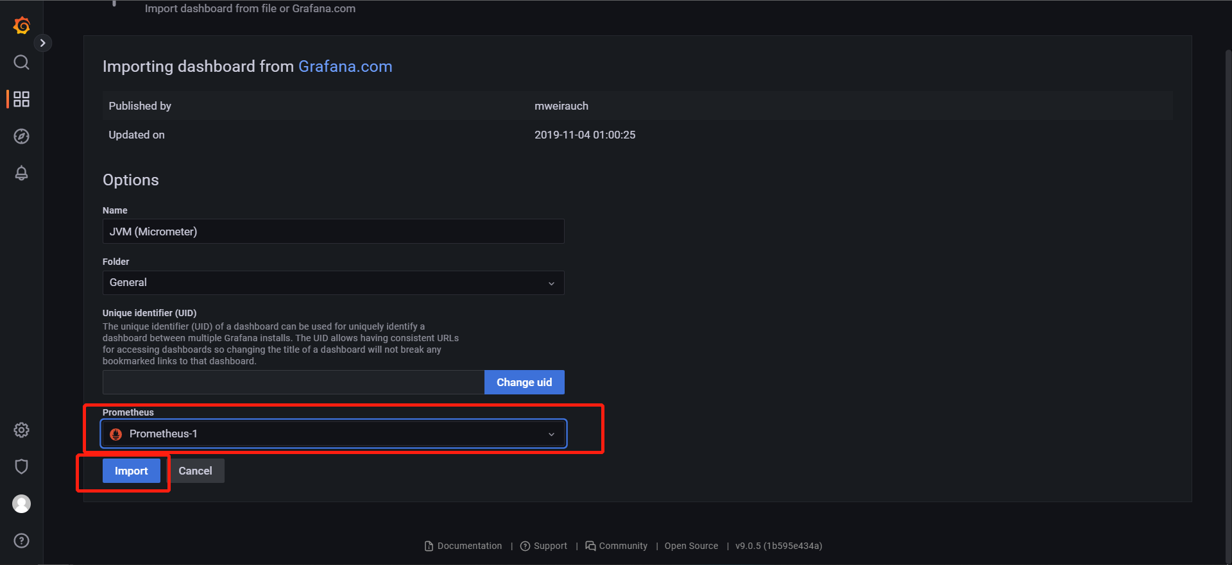Open the Support footer link
Image resolution: width=1232 pixels, height=565 pixels.
543,546
